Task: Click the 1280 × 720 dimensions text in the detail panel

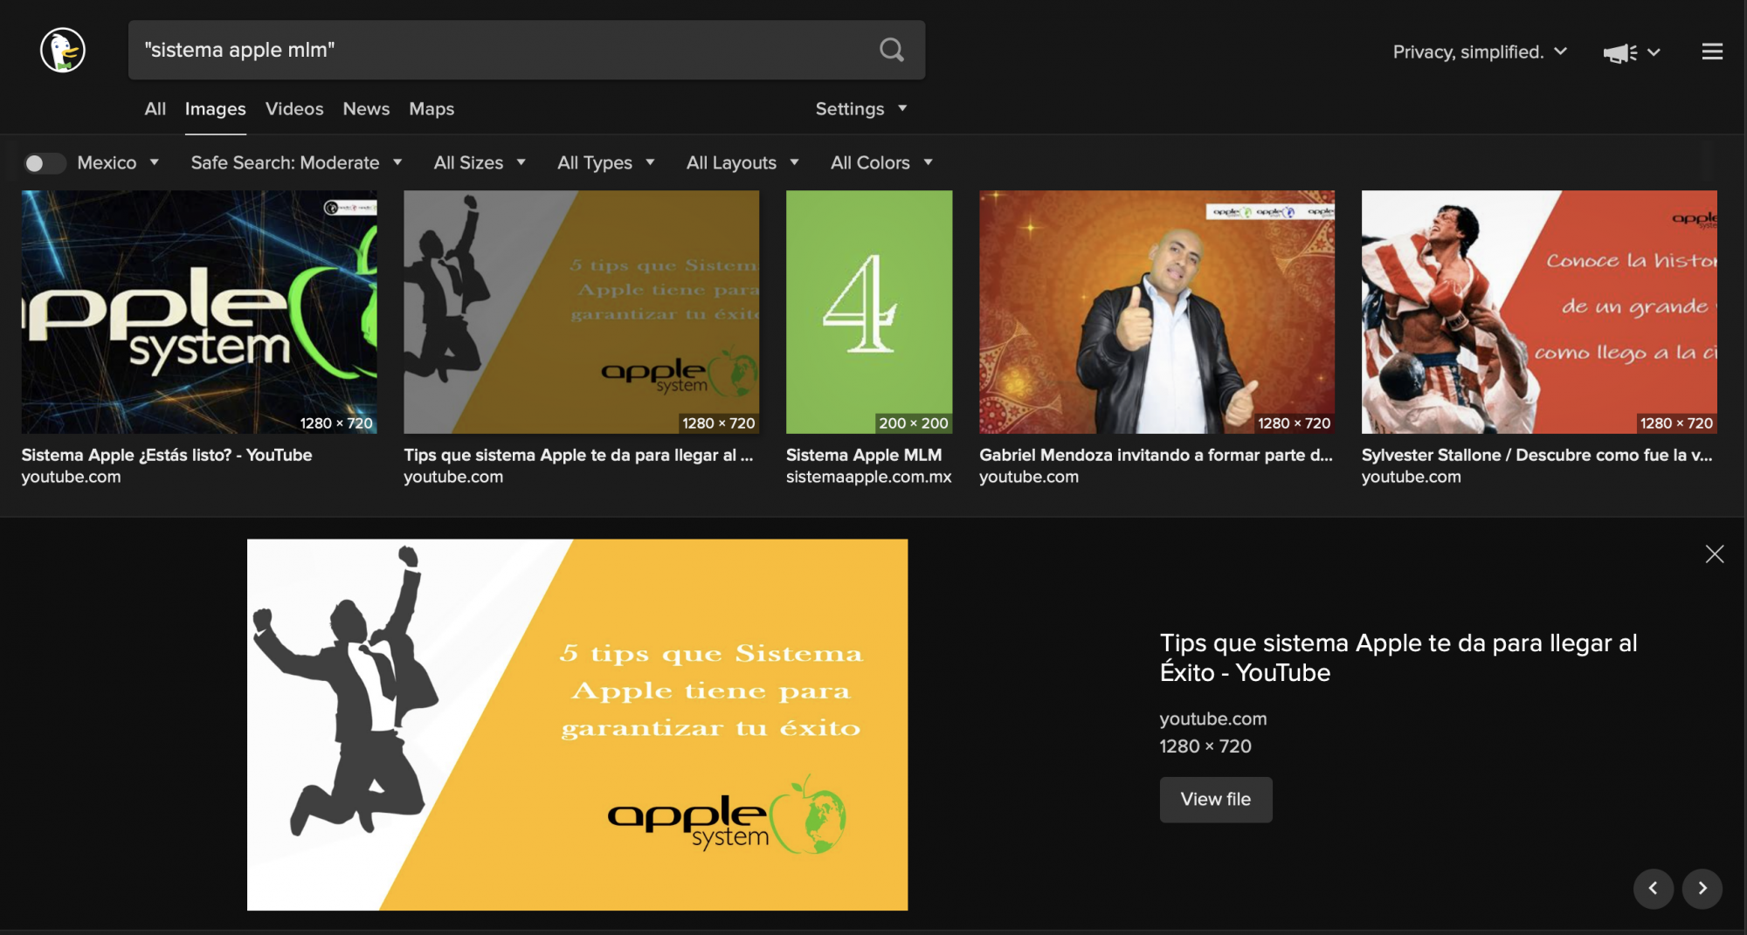Action: click(x=1205, y=746)
